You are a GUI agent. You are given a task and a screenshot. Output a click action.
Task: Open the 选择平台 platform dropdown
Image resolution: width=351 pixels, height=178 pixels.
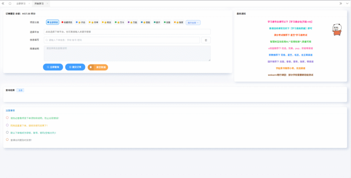pyautogui.click(x=127, y=31)
